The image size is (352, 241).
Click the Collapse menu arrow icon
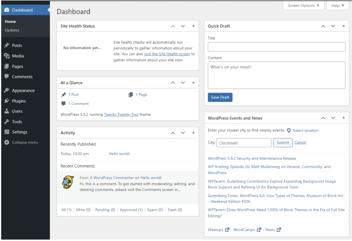click(x=7, y=142)
